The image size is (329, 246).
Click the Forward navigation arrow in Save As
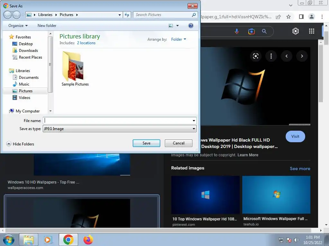(16, 15)
